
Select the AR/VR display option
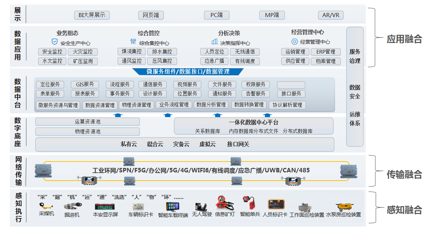coord(331,15)
